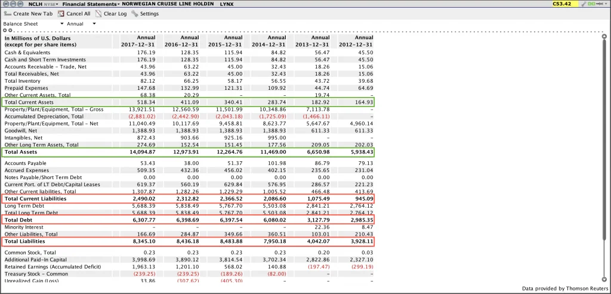Select the Annual 2012-12-31 column header

tap(356, 41)
